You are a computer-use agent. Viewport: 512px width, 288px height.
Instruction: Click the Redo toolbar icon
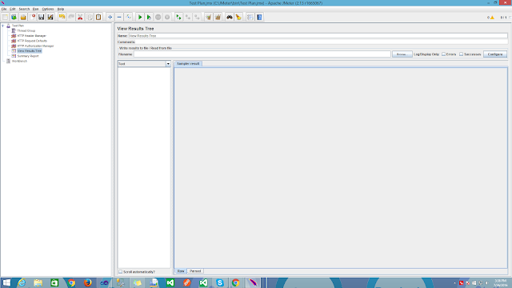[71, 17]
